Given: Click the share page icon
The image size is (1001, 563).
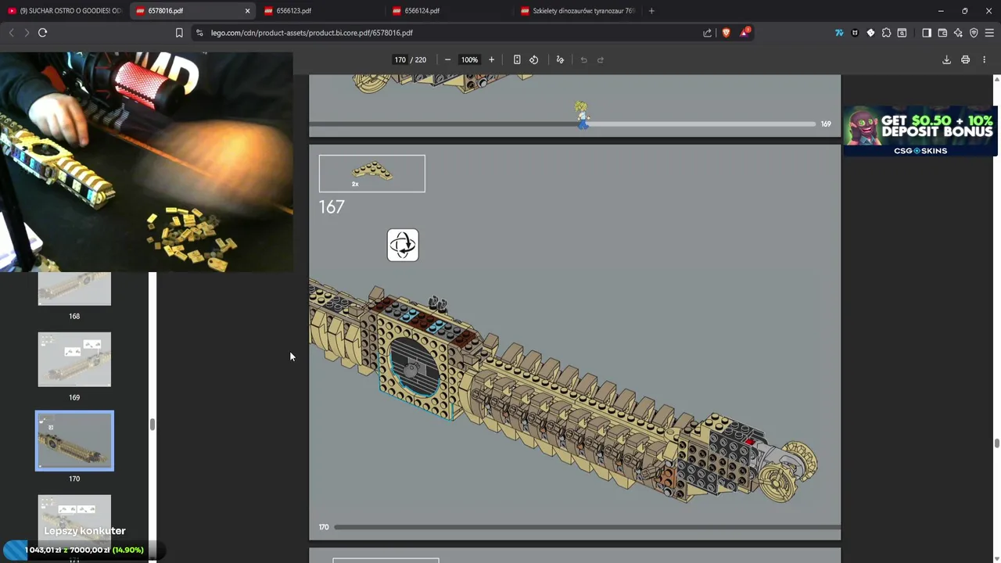Looking at the screenshot, I should [x=708, y=33].
